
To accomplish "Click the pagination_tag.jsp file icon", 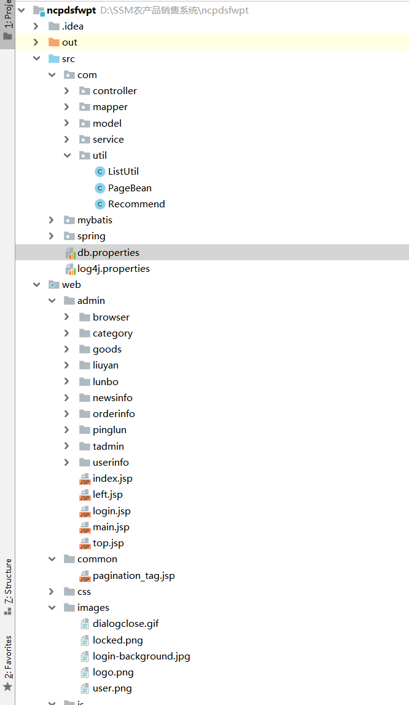I will point(85,576).
